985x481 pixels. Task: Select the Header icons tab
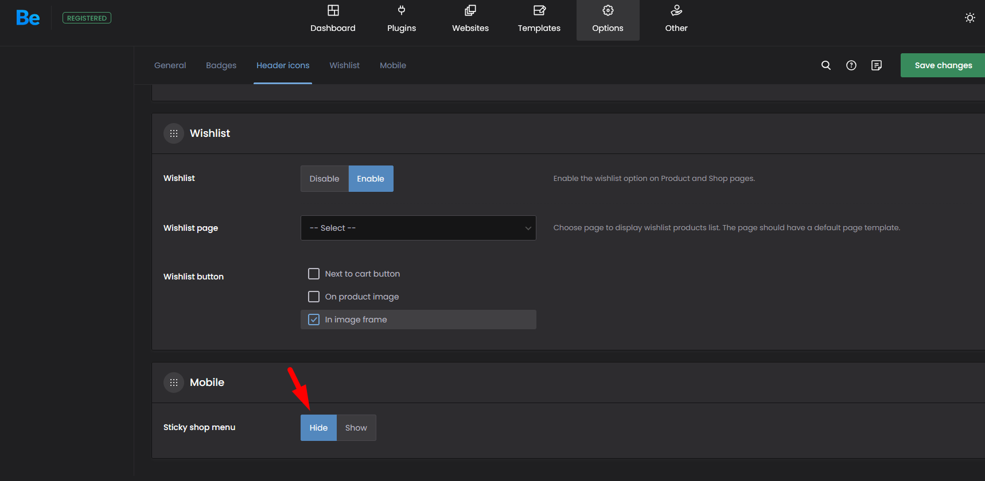coord(283,65)
